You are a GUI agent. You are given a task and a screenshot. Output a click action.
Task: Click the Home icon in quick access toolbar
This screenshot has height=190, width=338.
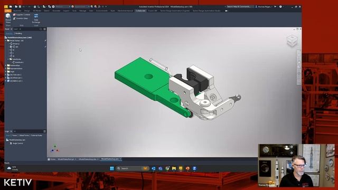(34, 7)
